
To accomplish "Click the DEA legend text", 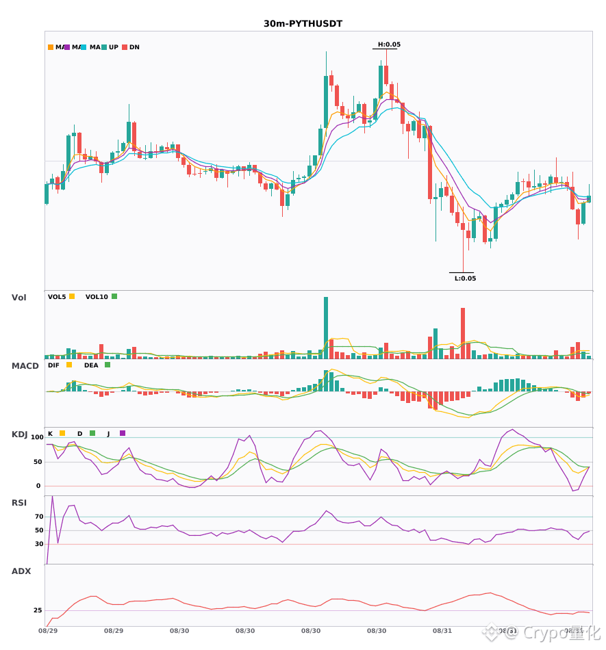I will pyautogui.click(x=91, y=365).
